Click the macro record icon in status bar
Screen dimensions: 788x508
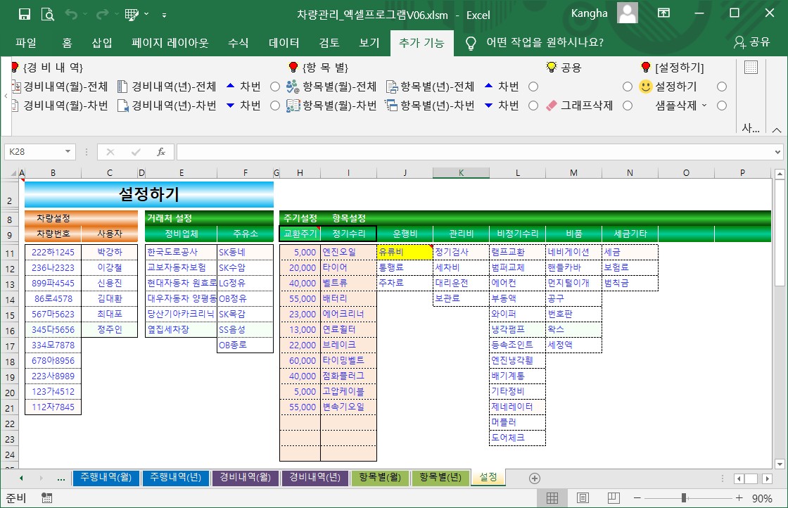pos(46,498)
